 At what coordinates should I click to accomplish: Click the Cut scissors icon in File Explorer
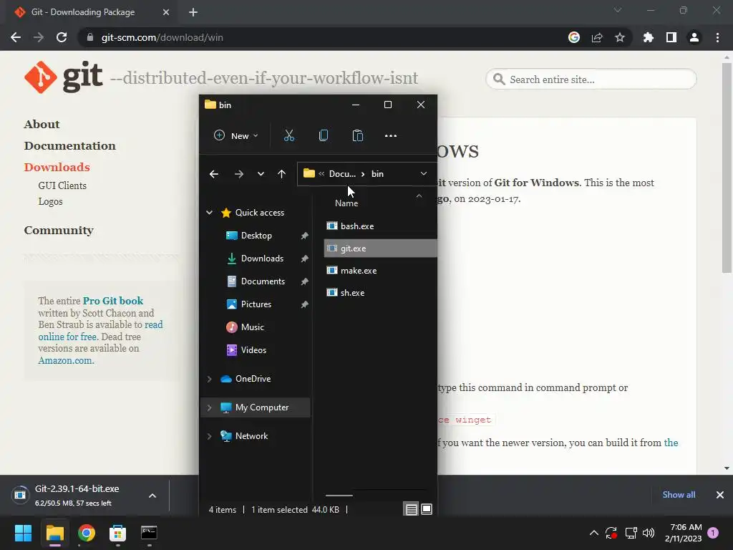(289, 135)
